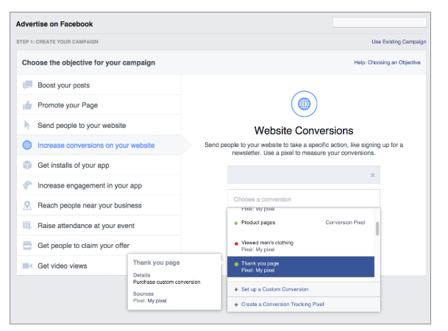This screenshot has height=331, width=448.
Task: Click the cursor icon for Send people to website
Action: click(27, 125)
